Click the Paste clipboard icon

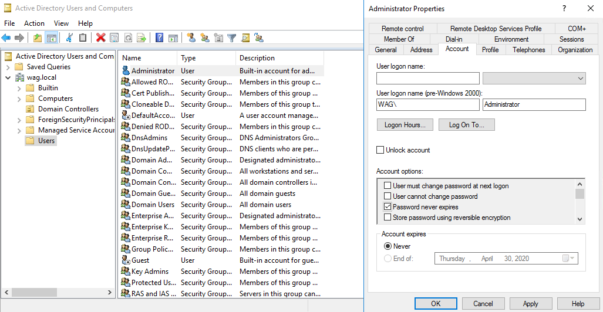[x=82, y=38]
